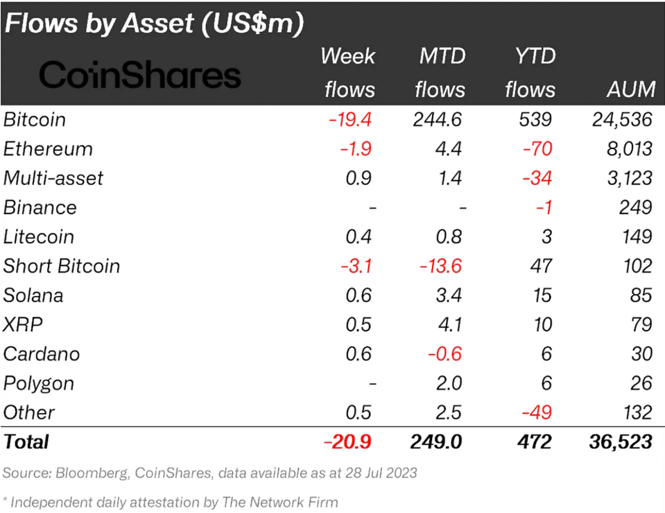The width and height of the screenshot is (665, 513).
Task: Click Bitcoin's -19.4 week flows value
Action: [351, 119]
